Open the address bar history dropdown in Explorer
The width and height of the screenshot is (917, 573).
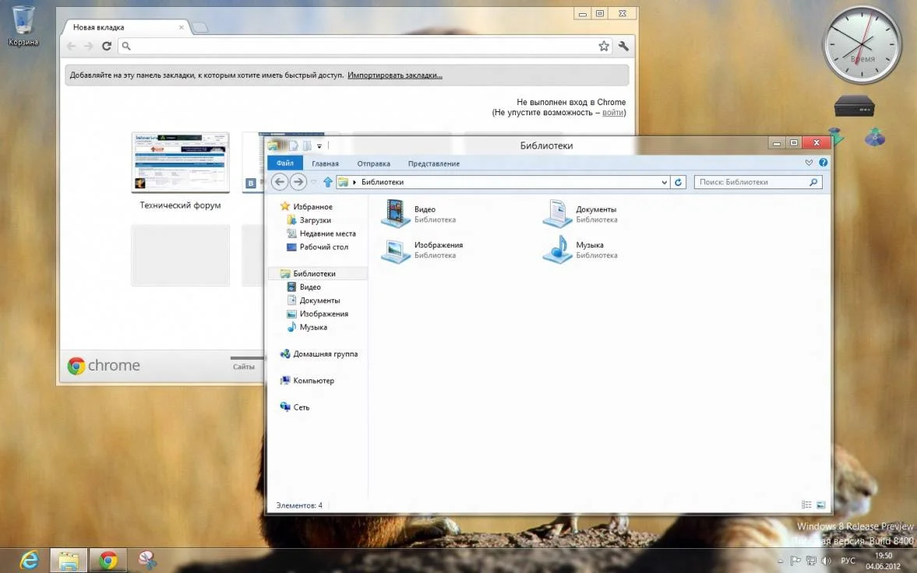pos(664,182)
